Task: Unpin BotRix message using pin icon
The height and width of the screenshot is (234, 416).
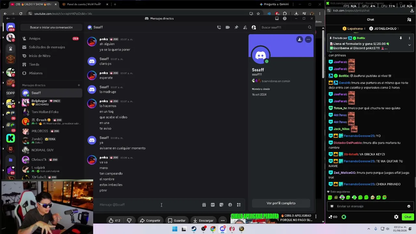Action: coord(401,38)
